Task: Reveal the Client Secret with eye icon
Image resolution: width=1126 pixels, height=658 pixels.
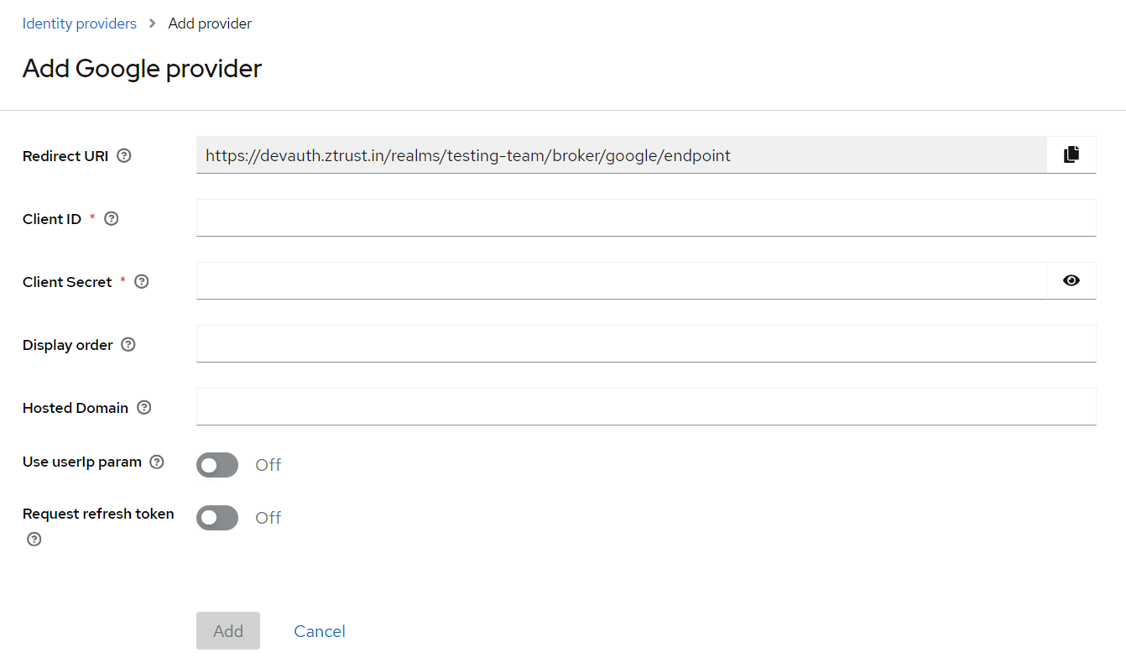Action: click(x=1071, y=281)
